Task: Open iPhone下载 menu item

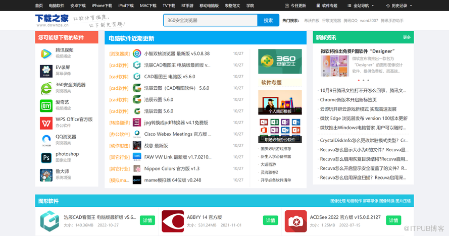Action: click(102, 6)
